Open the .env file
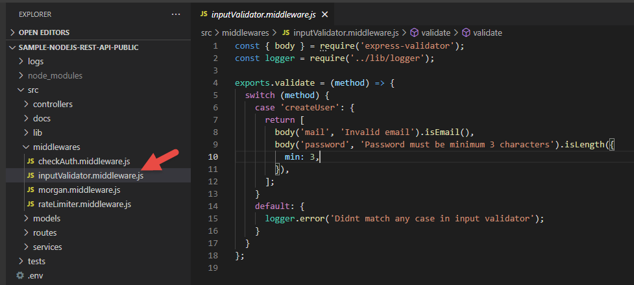This screenshot has height=285, width=634. point(98,276)
